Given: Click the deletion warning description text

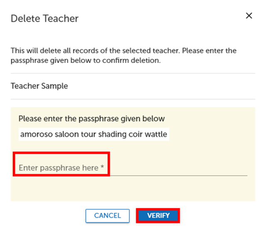Looking at the screenshot, I should click(x=123, y=56).
